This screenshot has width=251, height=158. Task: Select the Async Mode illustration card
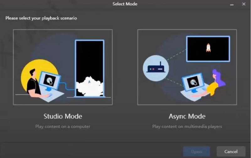(x=187, y=67)
